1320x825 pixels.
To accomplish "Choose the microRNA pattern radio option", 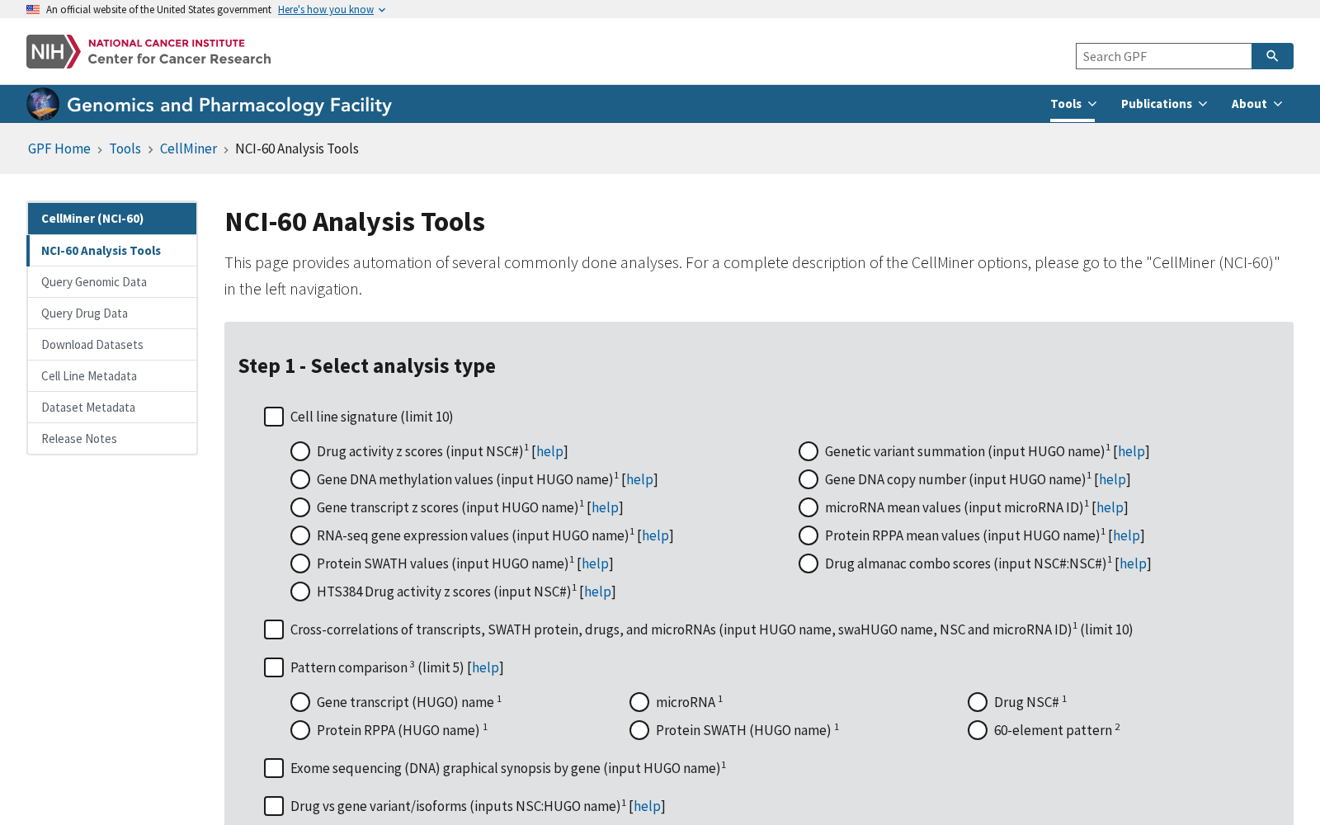I will coord(639,702).
